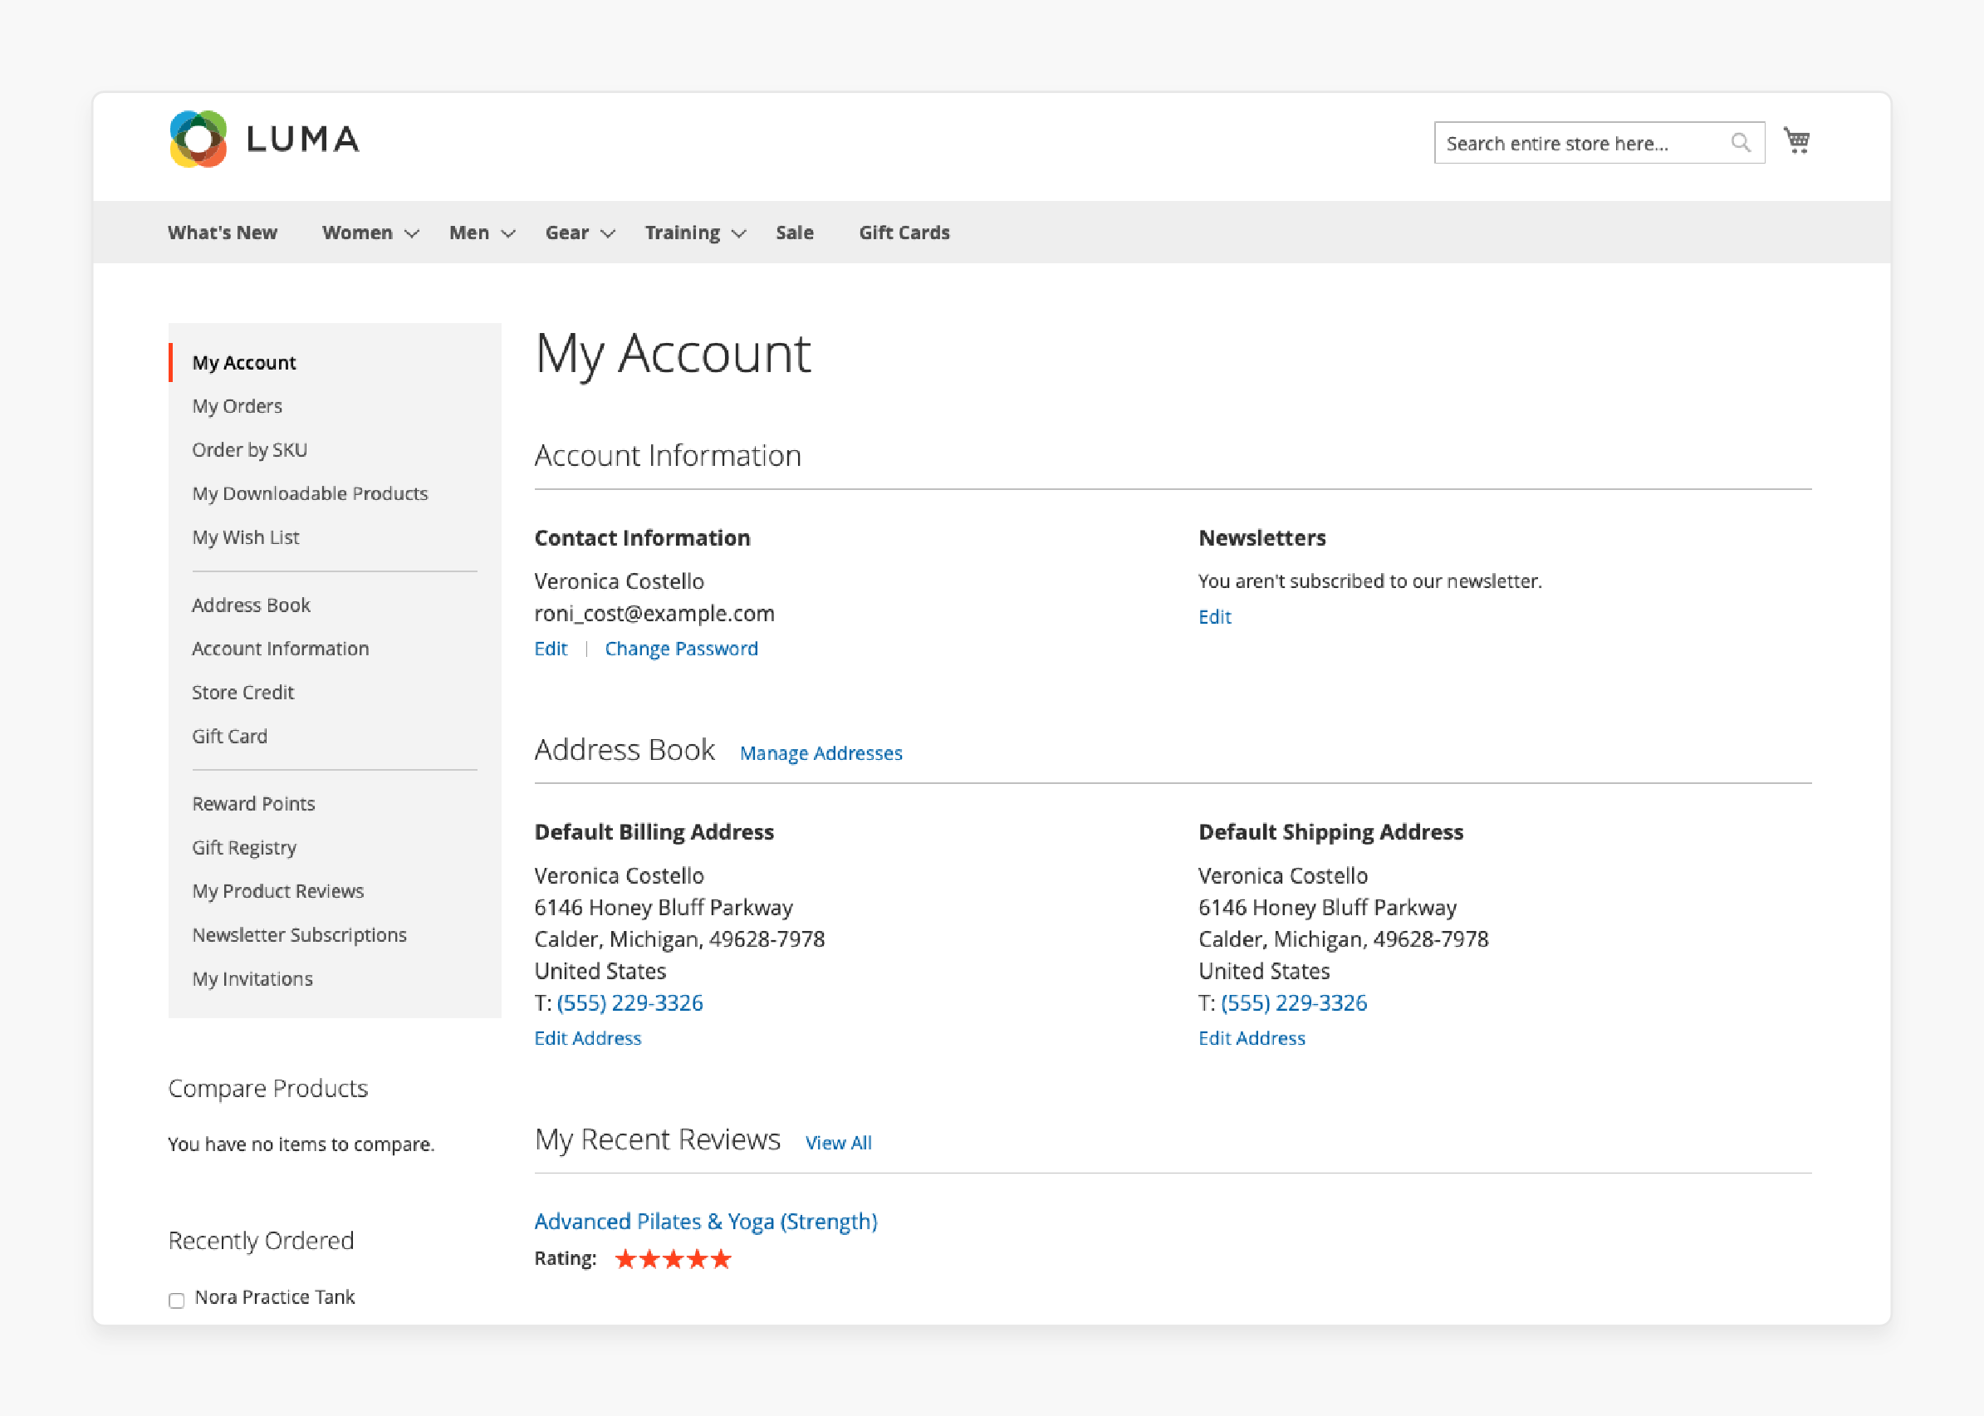Open Store Credit in sidebar
This screenshot has width=1984, height=1416.
[x=243, y=693]
